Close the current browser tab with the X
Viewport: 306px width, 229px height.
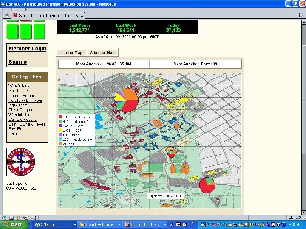pos(301,15)
